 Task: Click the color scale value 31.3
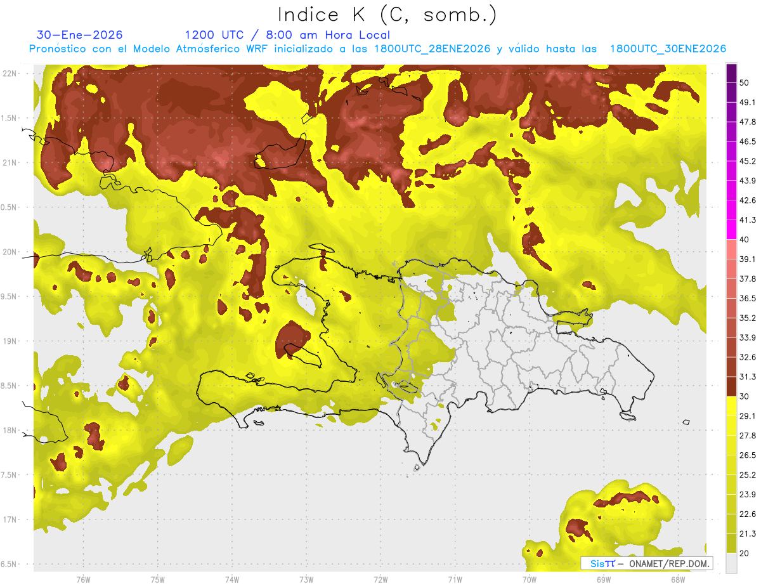(x=748, y=377)
